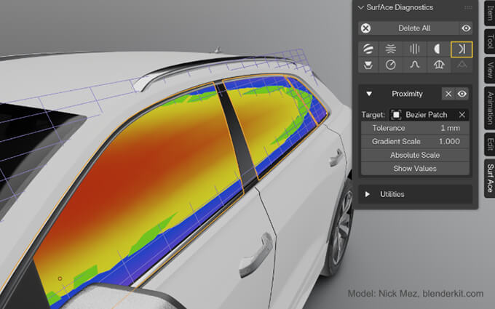
Task: Click the highlighted Proximity diagnostic icon
Action: [462, 49]
